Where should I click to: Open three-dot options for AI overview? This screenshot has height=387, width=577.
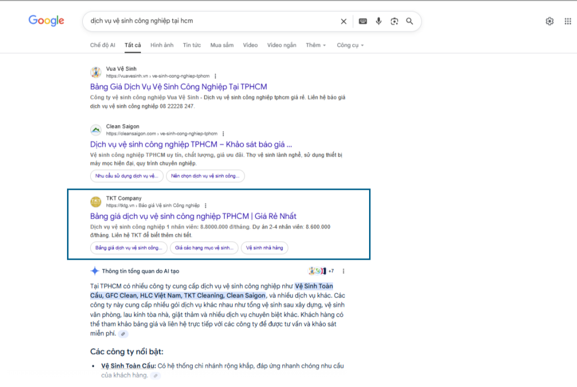coord(343,271)
